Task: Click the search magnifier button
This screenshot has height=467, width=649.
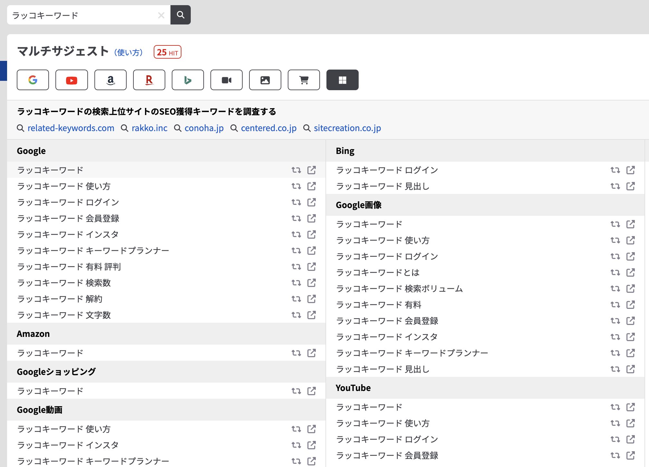Action: tap(180, 14)
